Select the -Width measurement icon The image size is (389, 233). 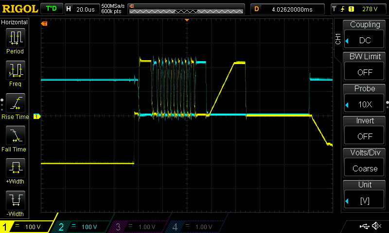(16, 200)
